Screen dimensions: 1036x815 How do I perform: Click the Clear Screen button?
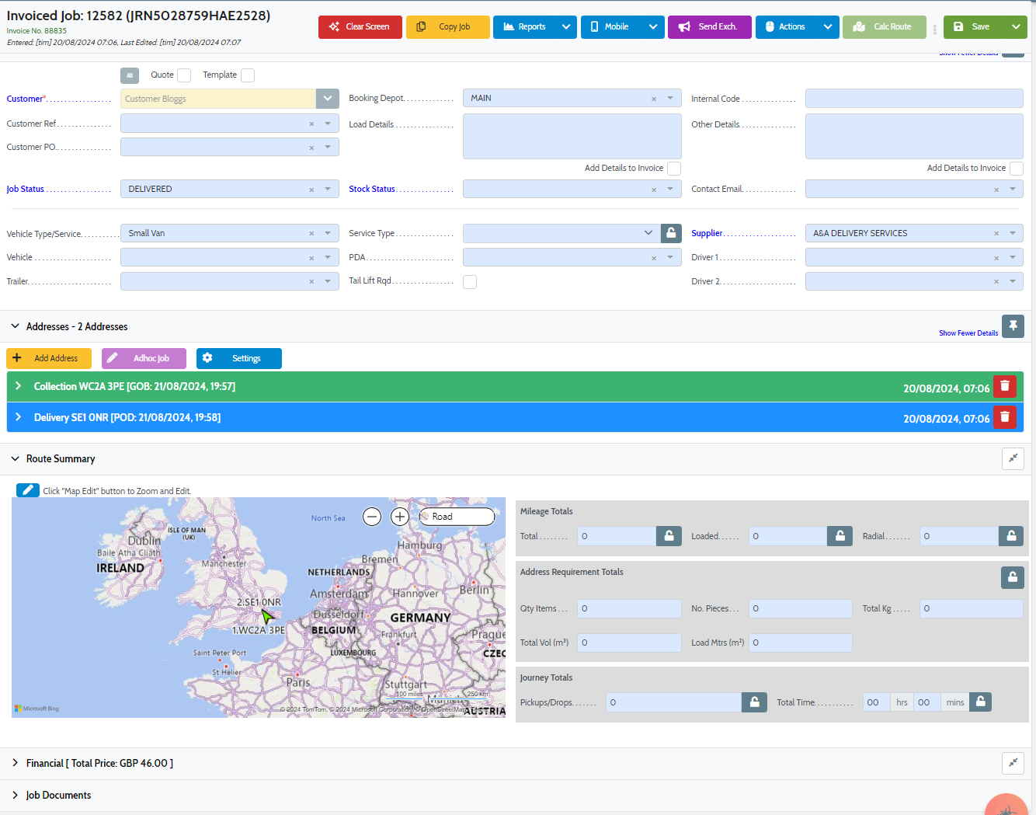pos(360,26)
